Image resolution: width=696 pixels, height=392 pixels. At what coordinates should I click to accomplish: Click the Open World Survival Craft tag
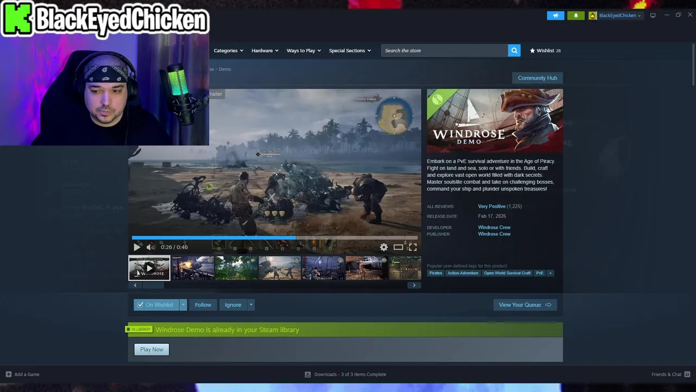(507, 273)
